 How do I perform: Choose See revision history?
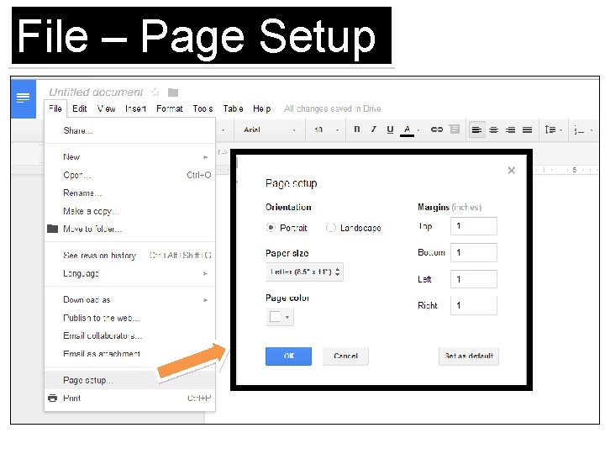click(x=130, y=256)
